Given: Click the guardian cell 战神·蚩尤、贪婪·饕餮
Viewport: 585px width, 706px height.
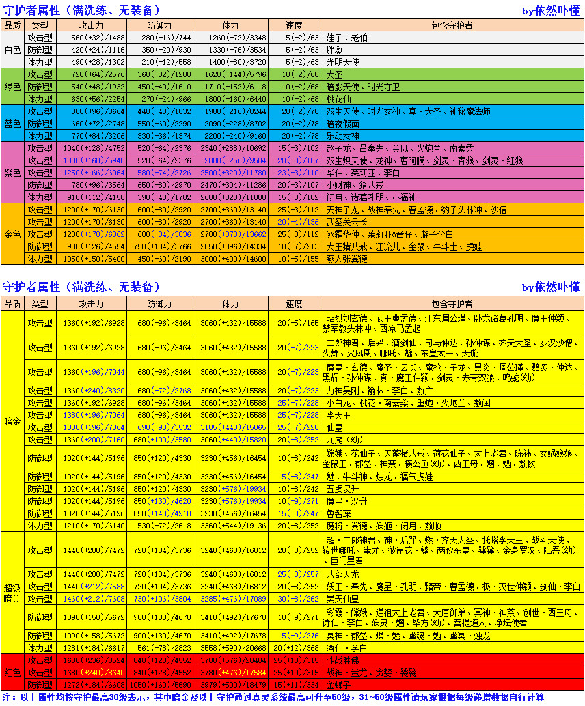Looking at the screenshot, I should click(452, 673).
